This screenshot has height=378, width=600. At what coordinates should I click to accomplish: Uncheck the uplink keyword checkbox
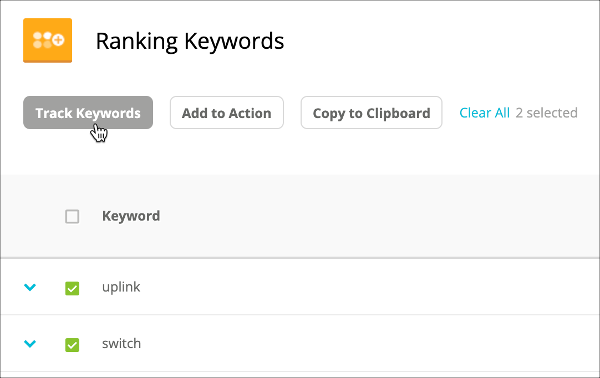[72, 288]
